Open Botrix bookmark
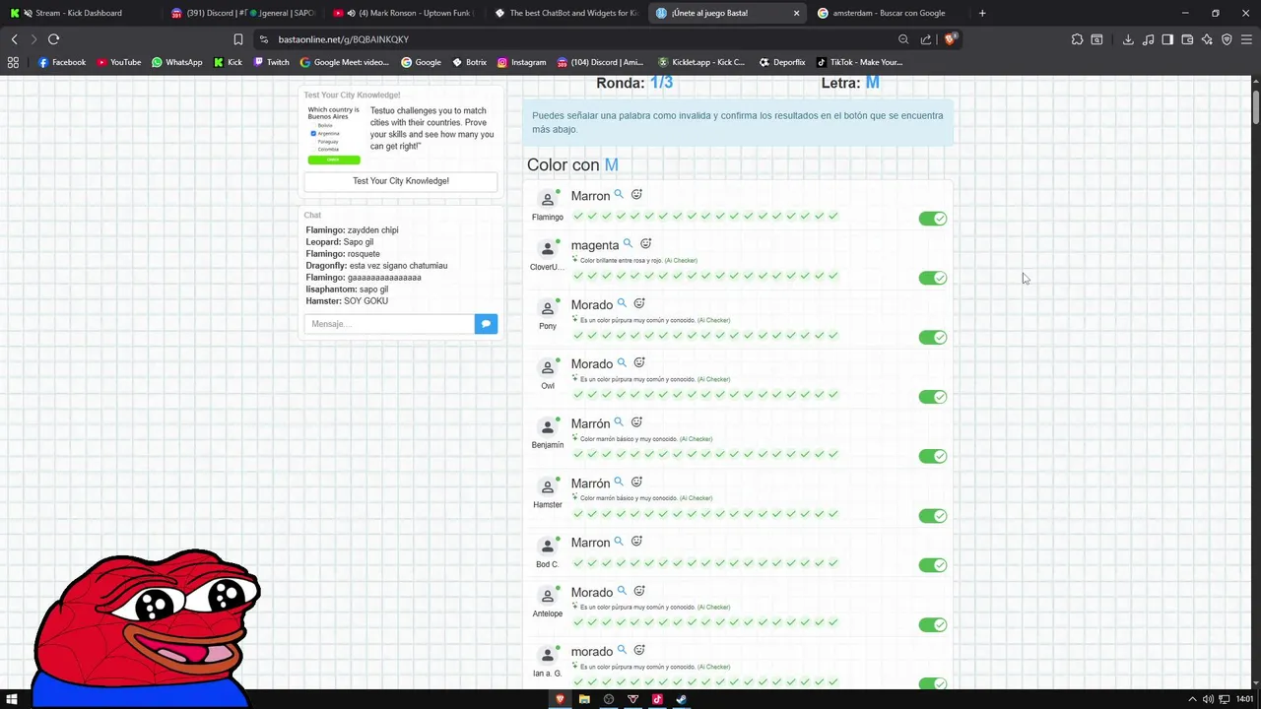The width and height of the screenshot is (1261, 709). [470, 62]
